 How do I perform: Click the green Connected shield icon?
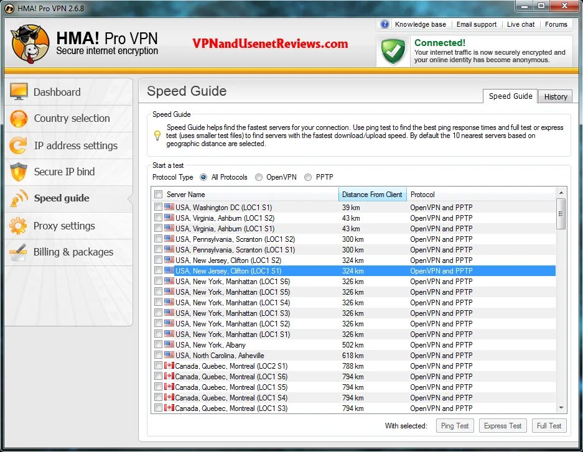(x=393, y=51)
